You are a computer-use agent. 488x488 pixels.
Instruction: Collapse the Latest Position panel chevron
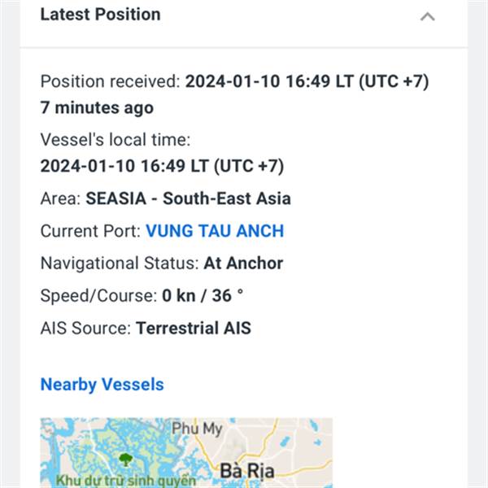[428, 16]
